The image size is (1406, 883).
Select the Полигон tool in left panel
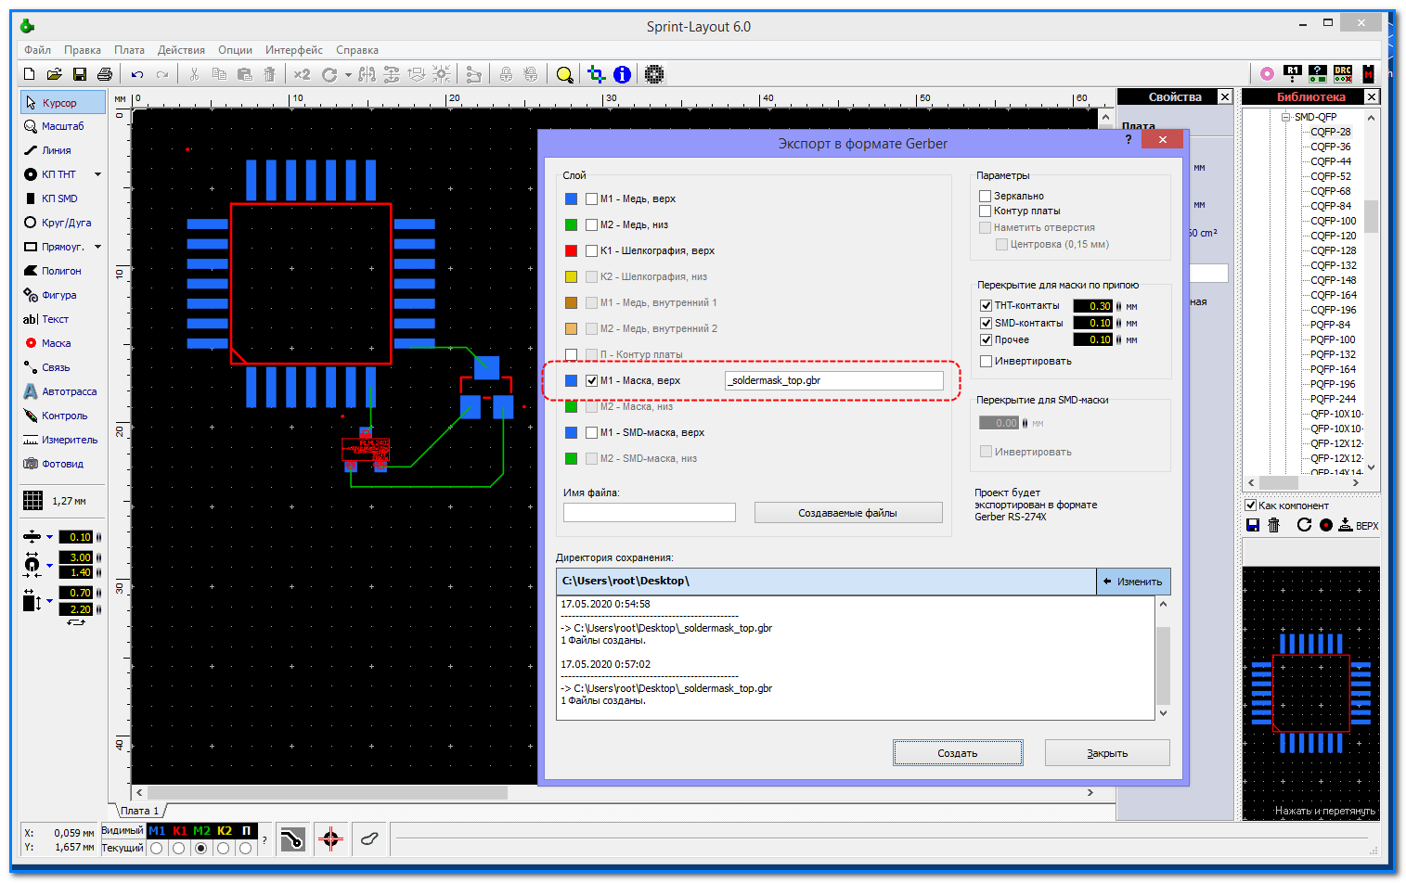pos(61,271)
